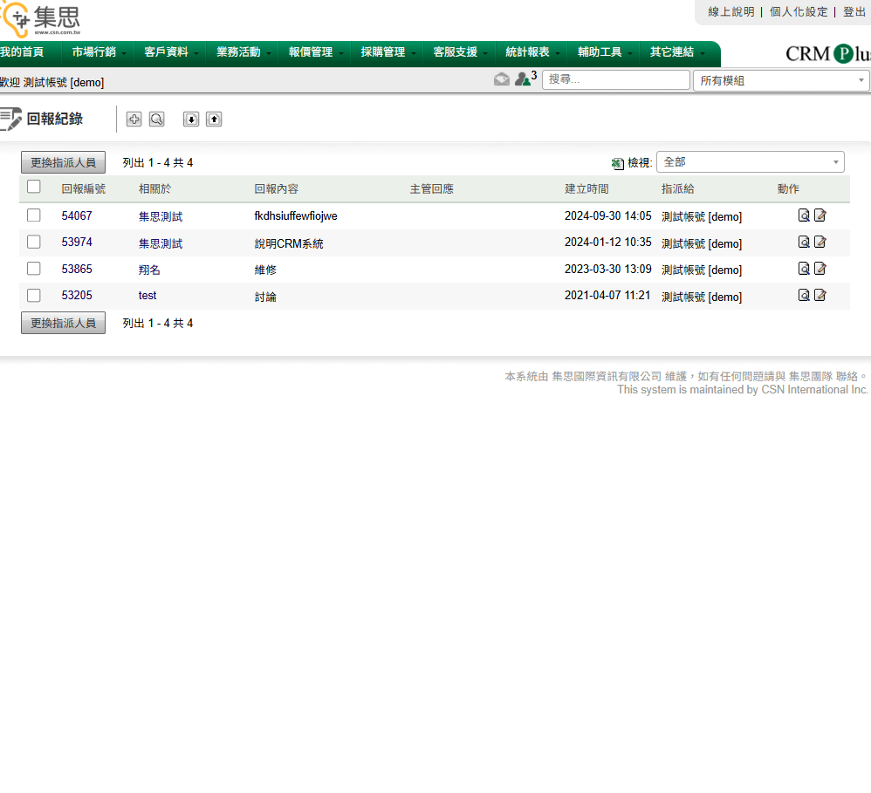Click the 登出 logout link

coord(854,12)
